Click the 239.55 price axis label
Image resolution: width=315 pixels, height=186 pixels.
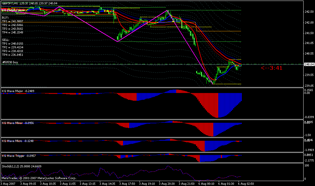click(x=309, y=75)
